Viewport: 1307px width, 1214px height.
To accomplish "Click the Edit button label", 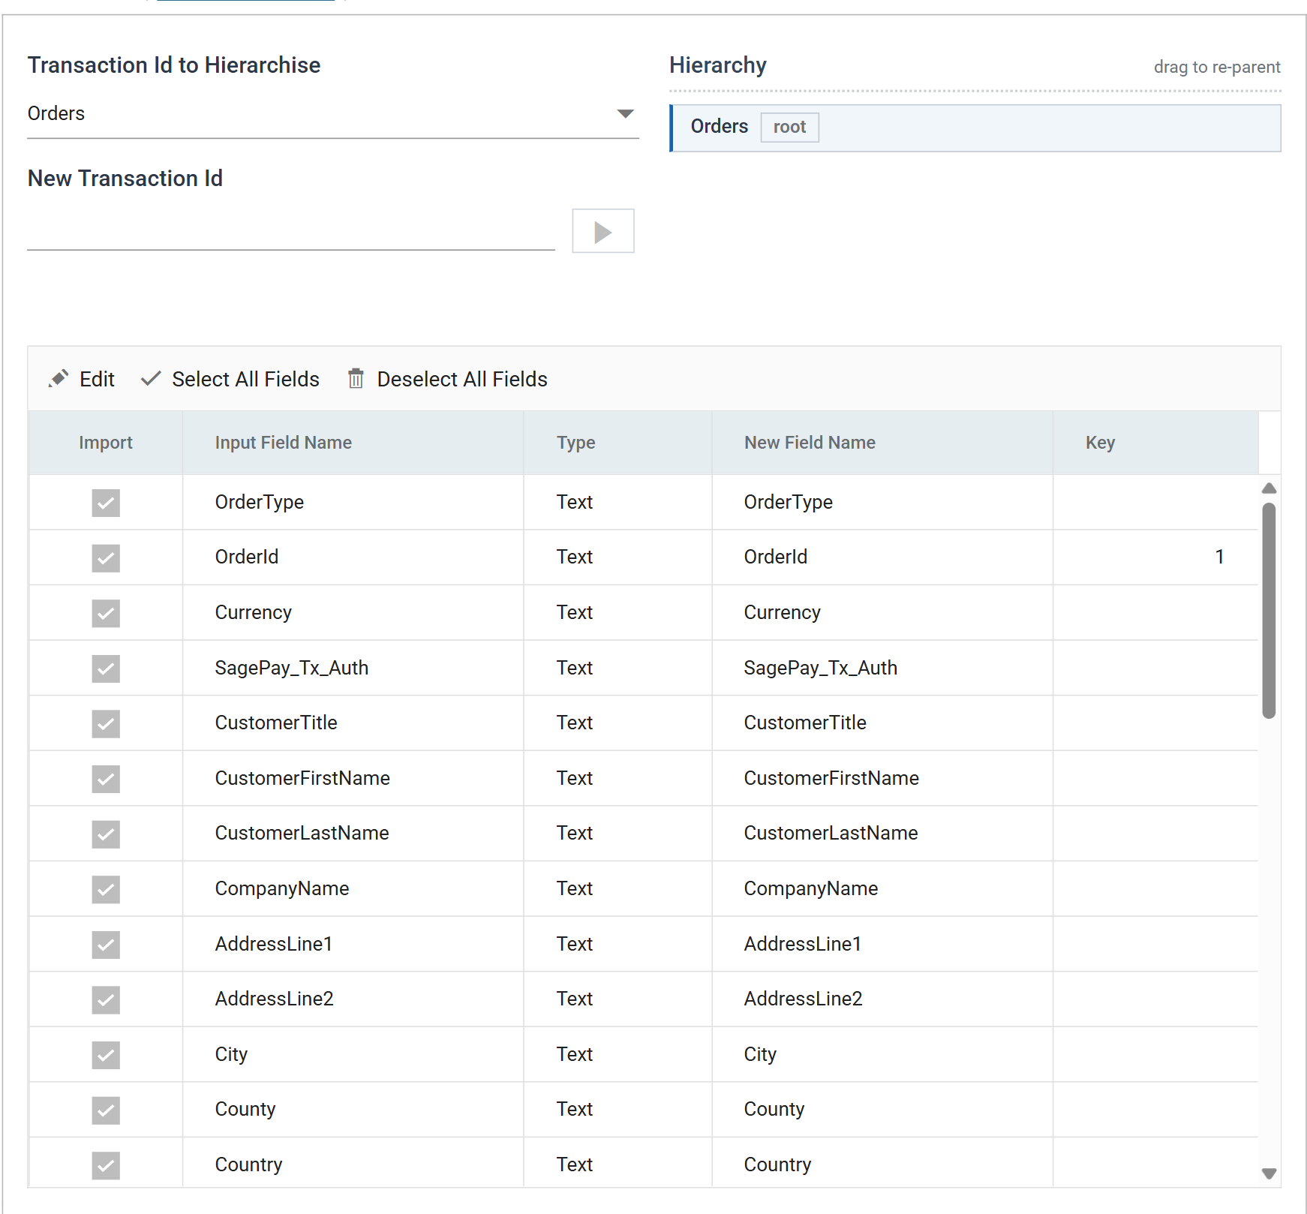I will (x=97, y=379).
